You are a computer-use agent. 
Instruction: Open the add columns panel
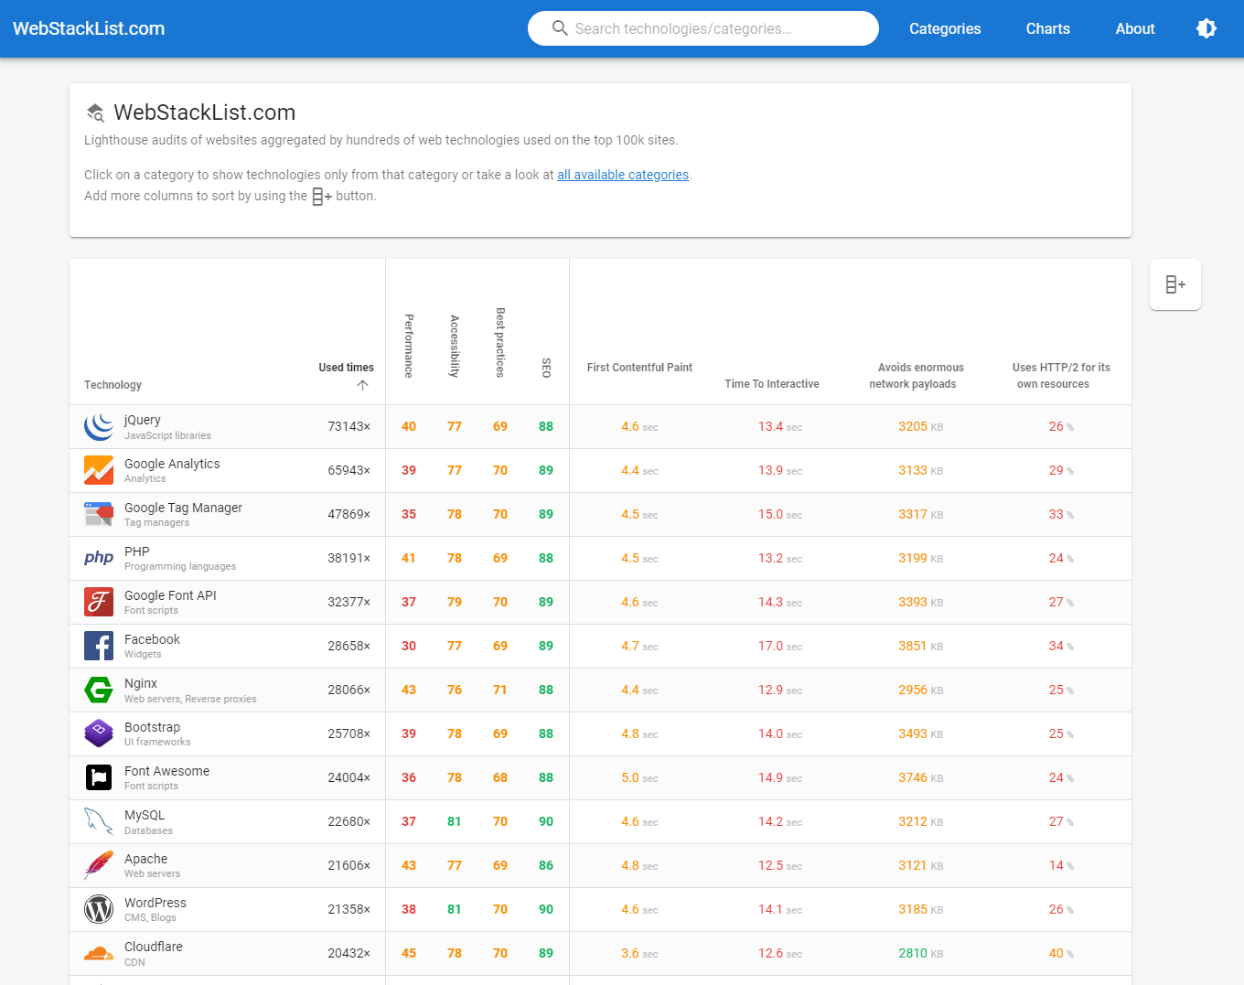pyautogui.click(x=1174, y=284)
